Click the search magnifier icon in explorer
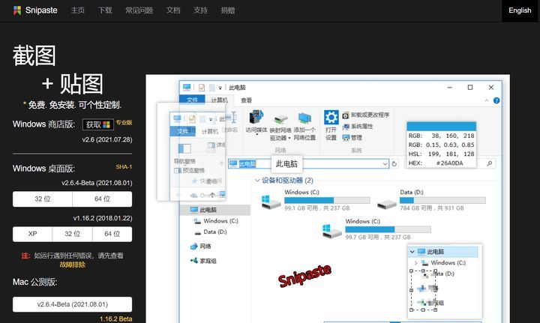 (x=489, y=163)
